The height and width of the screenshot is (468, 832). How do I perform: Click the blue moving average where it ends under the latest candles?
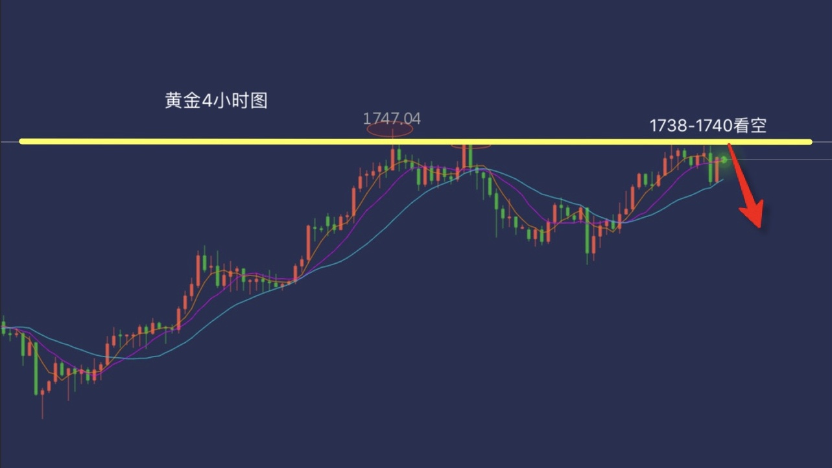coord(721,180)
